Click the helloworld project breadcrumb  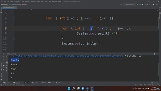click(4, 5)
